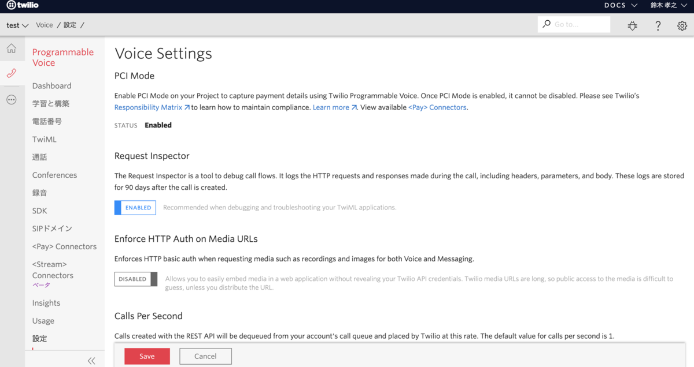Click the 設定 breadcrumb
The height and width of the screenshot is (367, 694).
70,25
